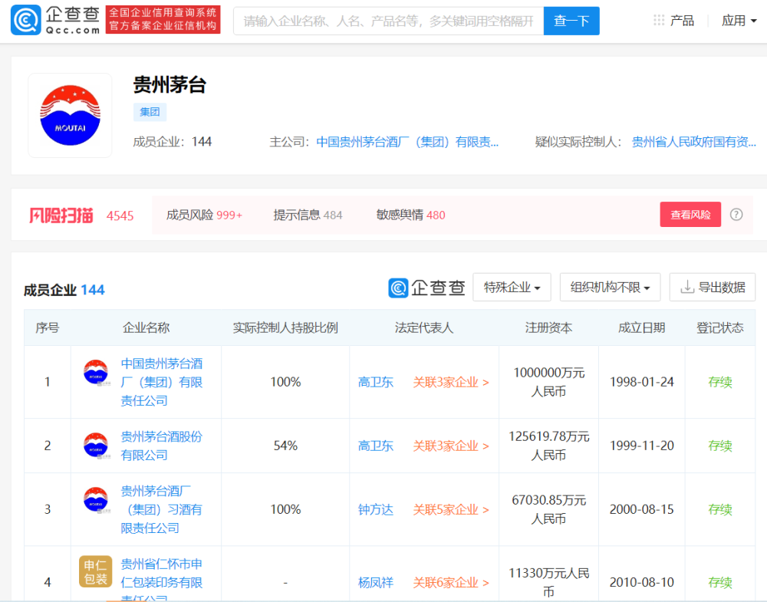Select the 1000000万元人民币 capital cell
The width and height of the screenshot is (767, 602).
[549, 382]
